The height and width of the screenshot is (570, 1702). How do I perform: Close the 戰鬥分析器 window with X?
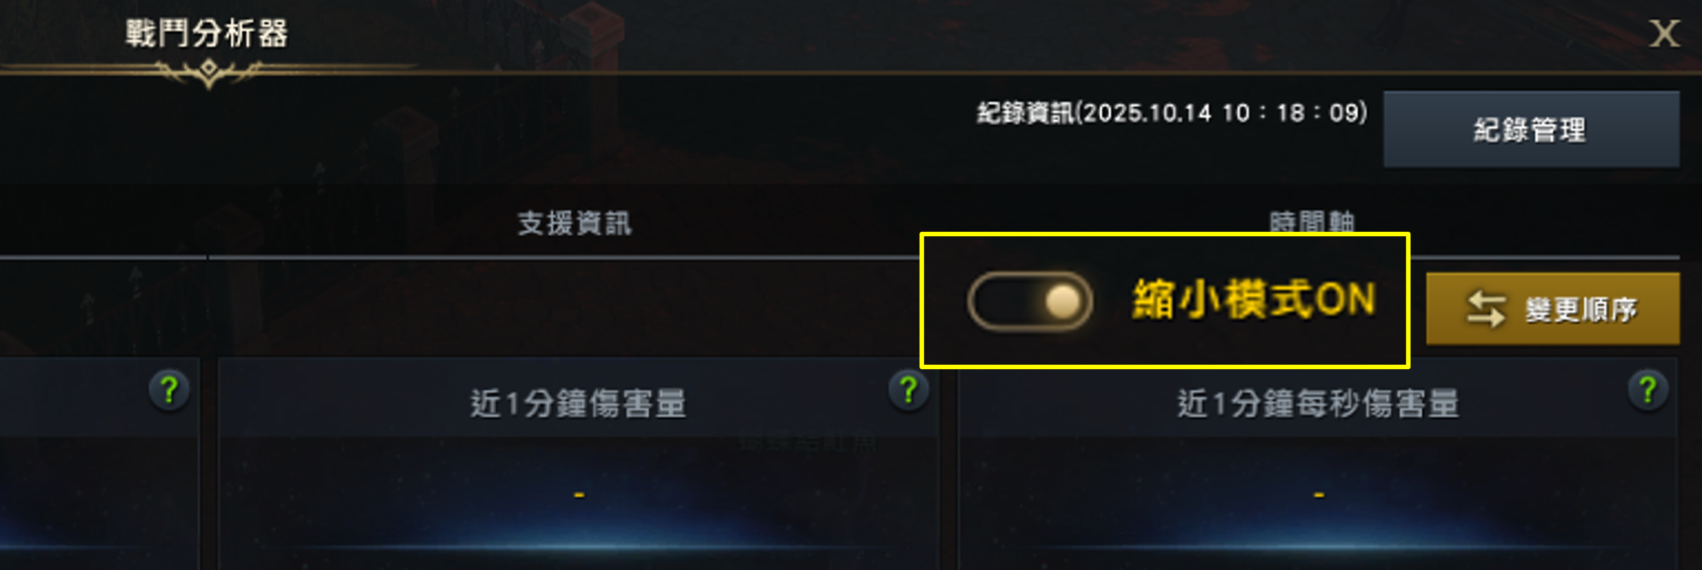pos(1664,34)
